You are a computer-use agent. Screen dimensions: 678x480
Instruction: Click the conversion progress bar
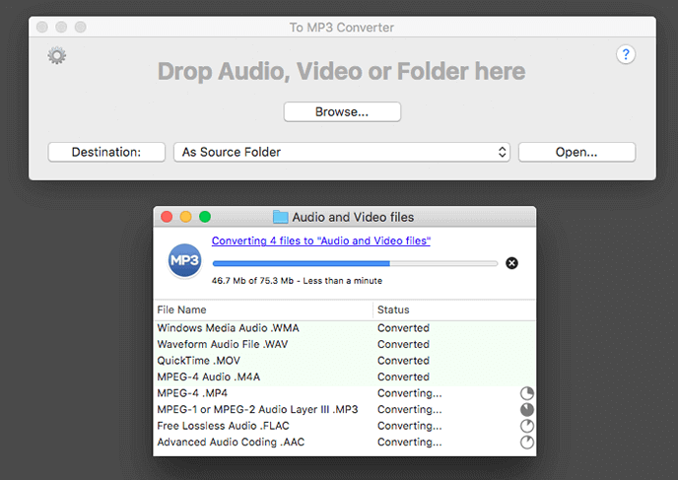click(355, 263)
